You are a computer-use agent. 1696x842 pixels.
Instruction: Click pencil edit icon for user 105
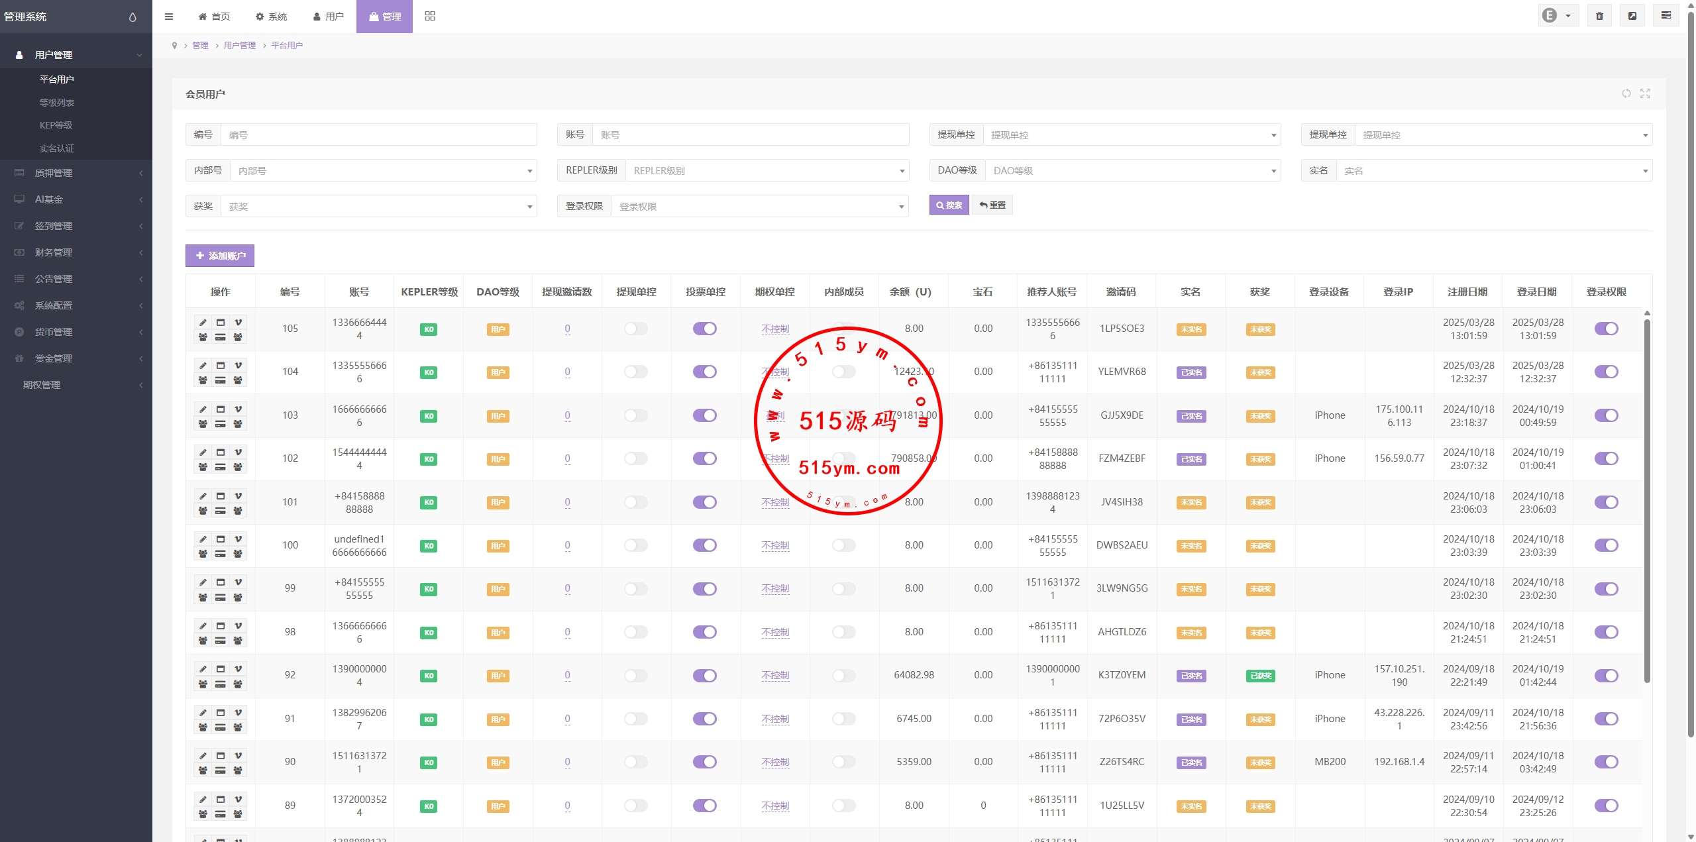203,323
